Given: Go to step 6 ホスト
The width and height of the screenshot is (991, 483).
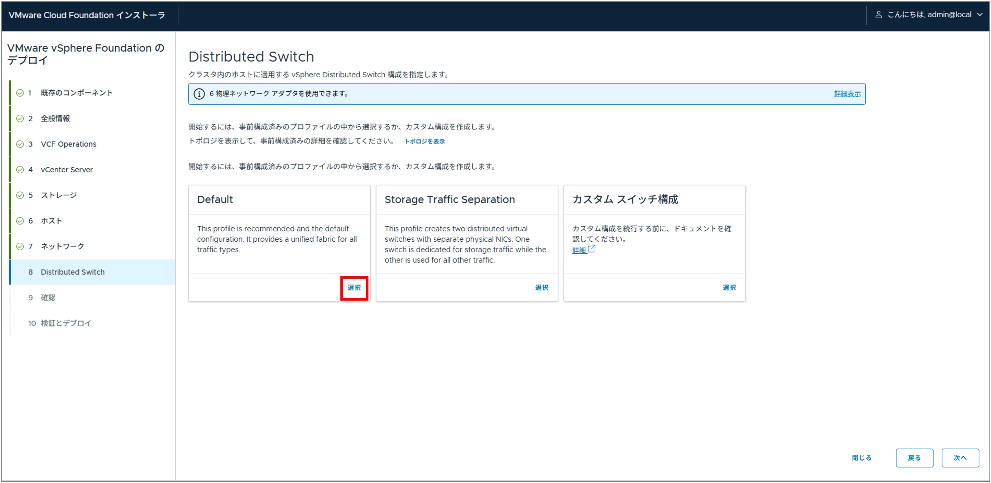Looking at the screenshot, I should (x=92, y=221).
